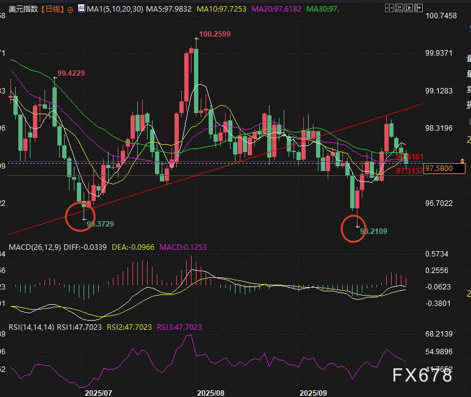Click the FX678 watermark logo
471x397 pixels.
[422, 374]
